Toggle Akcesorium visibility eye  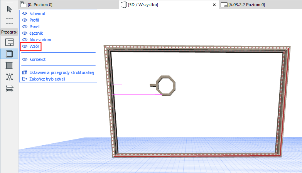click(x=25, y=40)
